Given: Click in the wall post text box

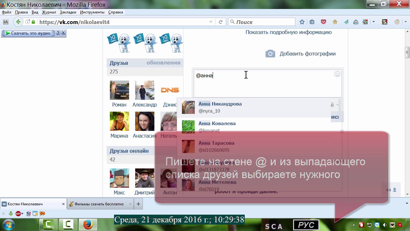Looking at the screenshot, I should (x=267, y=83).
